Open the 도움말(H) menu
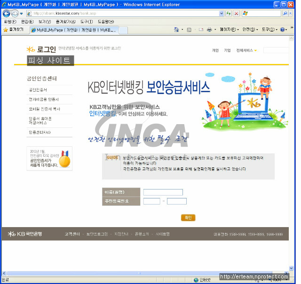The image size is (301, 284). tap(106, 22)
